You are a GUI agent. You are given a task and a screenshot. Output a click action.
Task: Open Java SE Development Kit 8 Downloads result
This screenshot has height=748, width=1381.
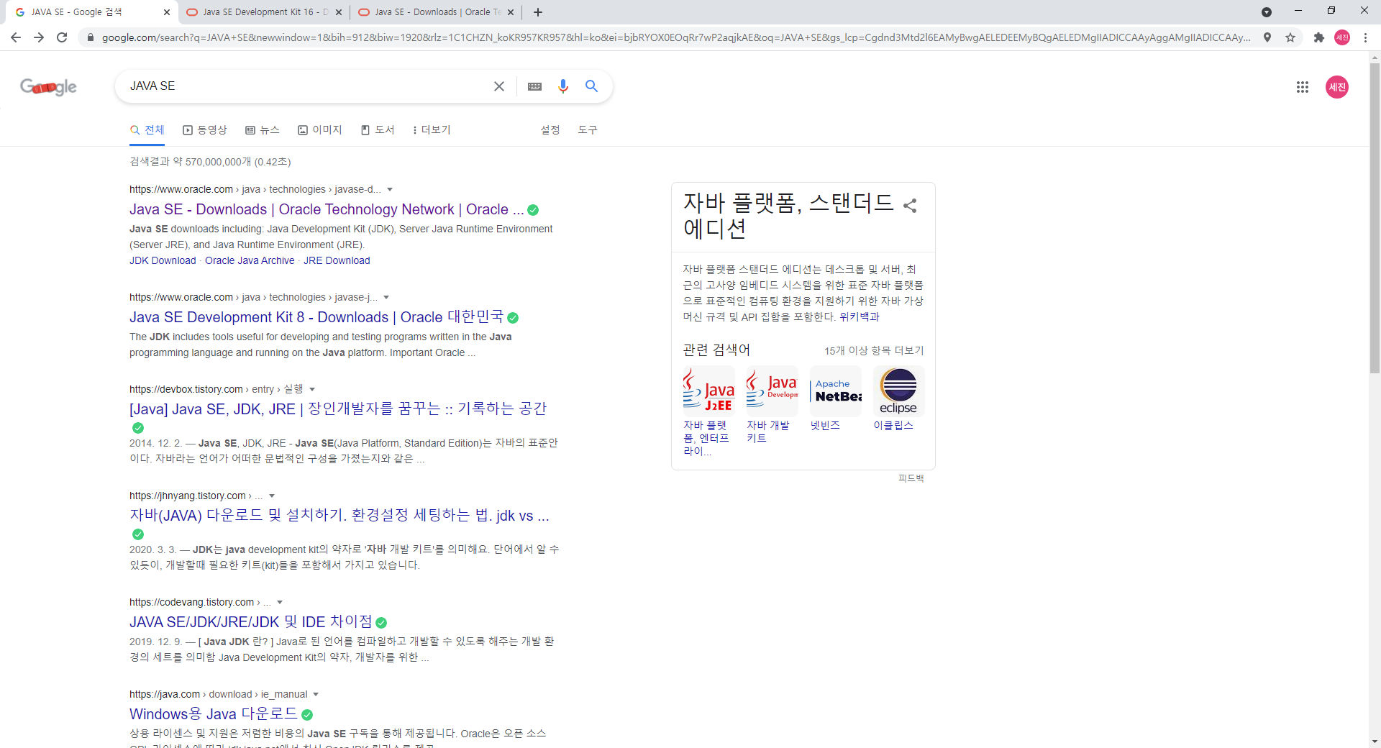316,317
